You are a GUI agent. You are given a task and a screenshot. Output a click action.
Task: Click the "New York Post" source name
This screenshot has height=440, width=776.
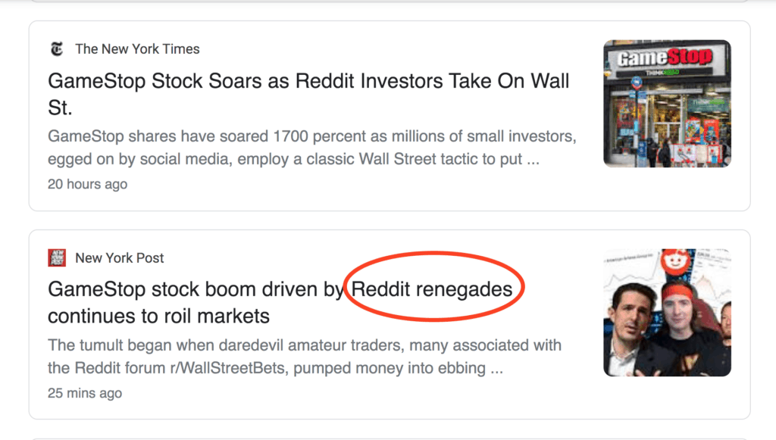click(120, 258)
